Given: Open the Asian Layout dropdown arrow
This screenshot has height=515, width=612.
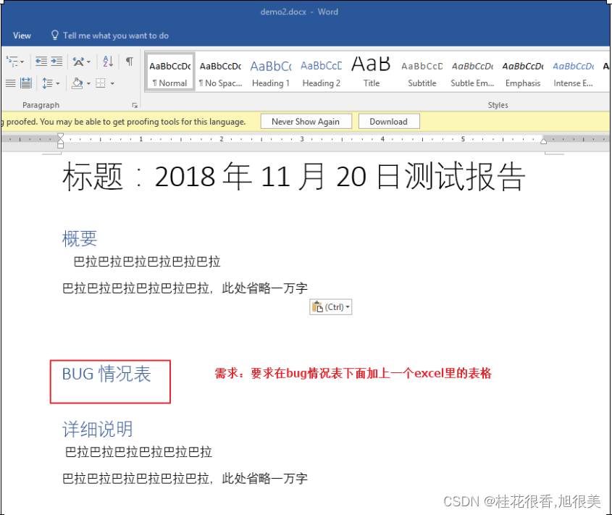Looking at the screenshot, I should pos(89,62).
